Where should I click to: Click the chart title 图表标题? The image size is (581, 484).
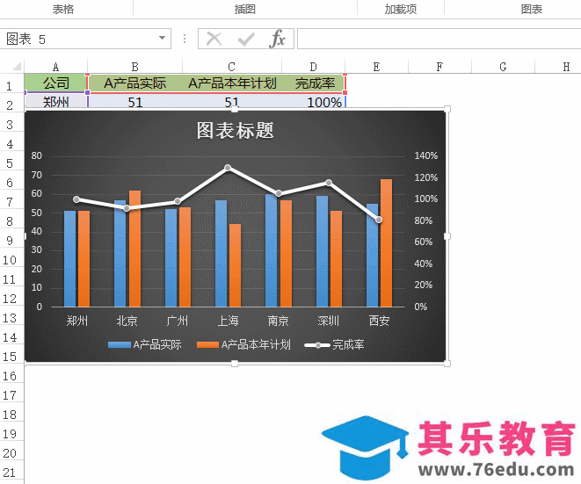click(x=235, y=130)
